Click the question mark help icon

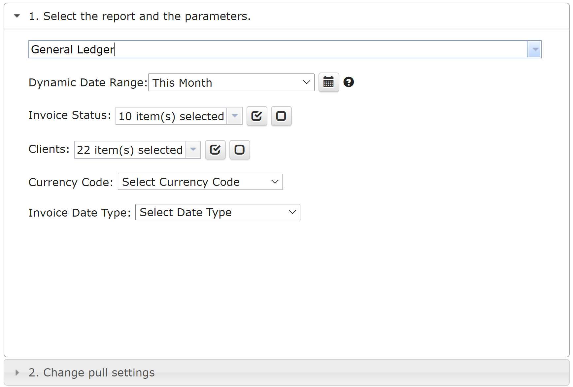coord(349,82)
